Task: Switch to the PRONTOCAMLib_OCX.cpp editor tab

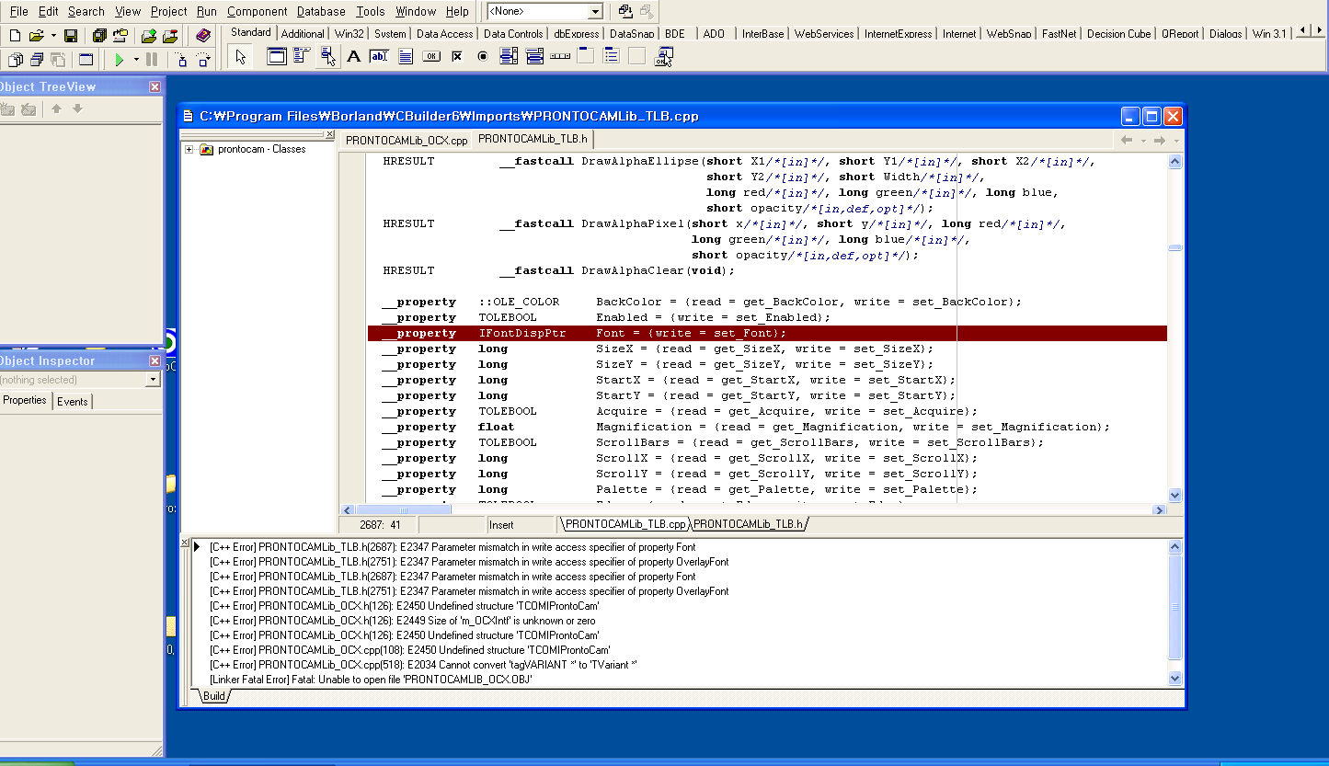Action: point(407,141)
